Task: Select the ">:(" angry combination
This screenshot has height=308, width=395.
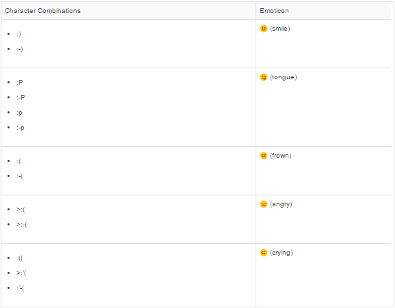Action: [x=21, y=210]
